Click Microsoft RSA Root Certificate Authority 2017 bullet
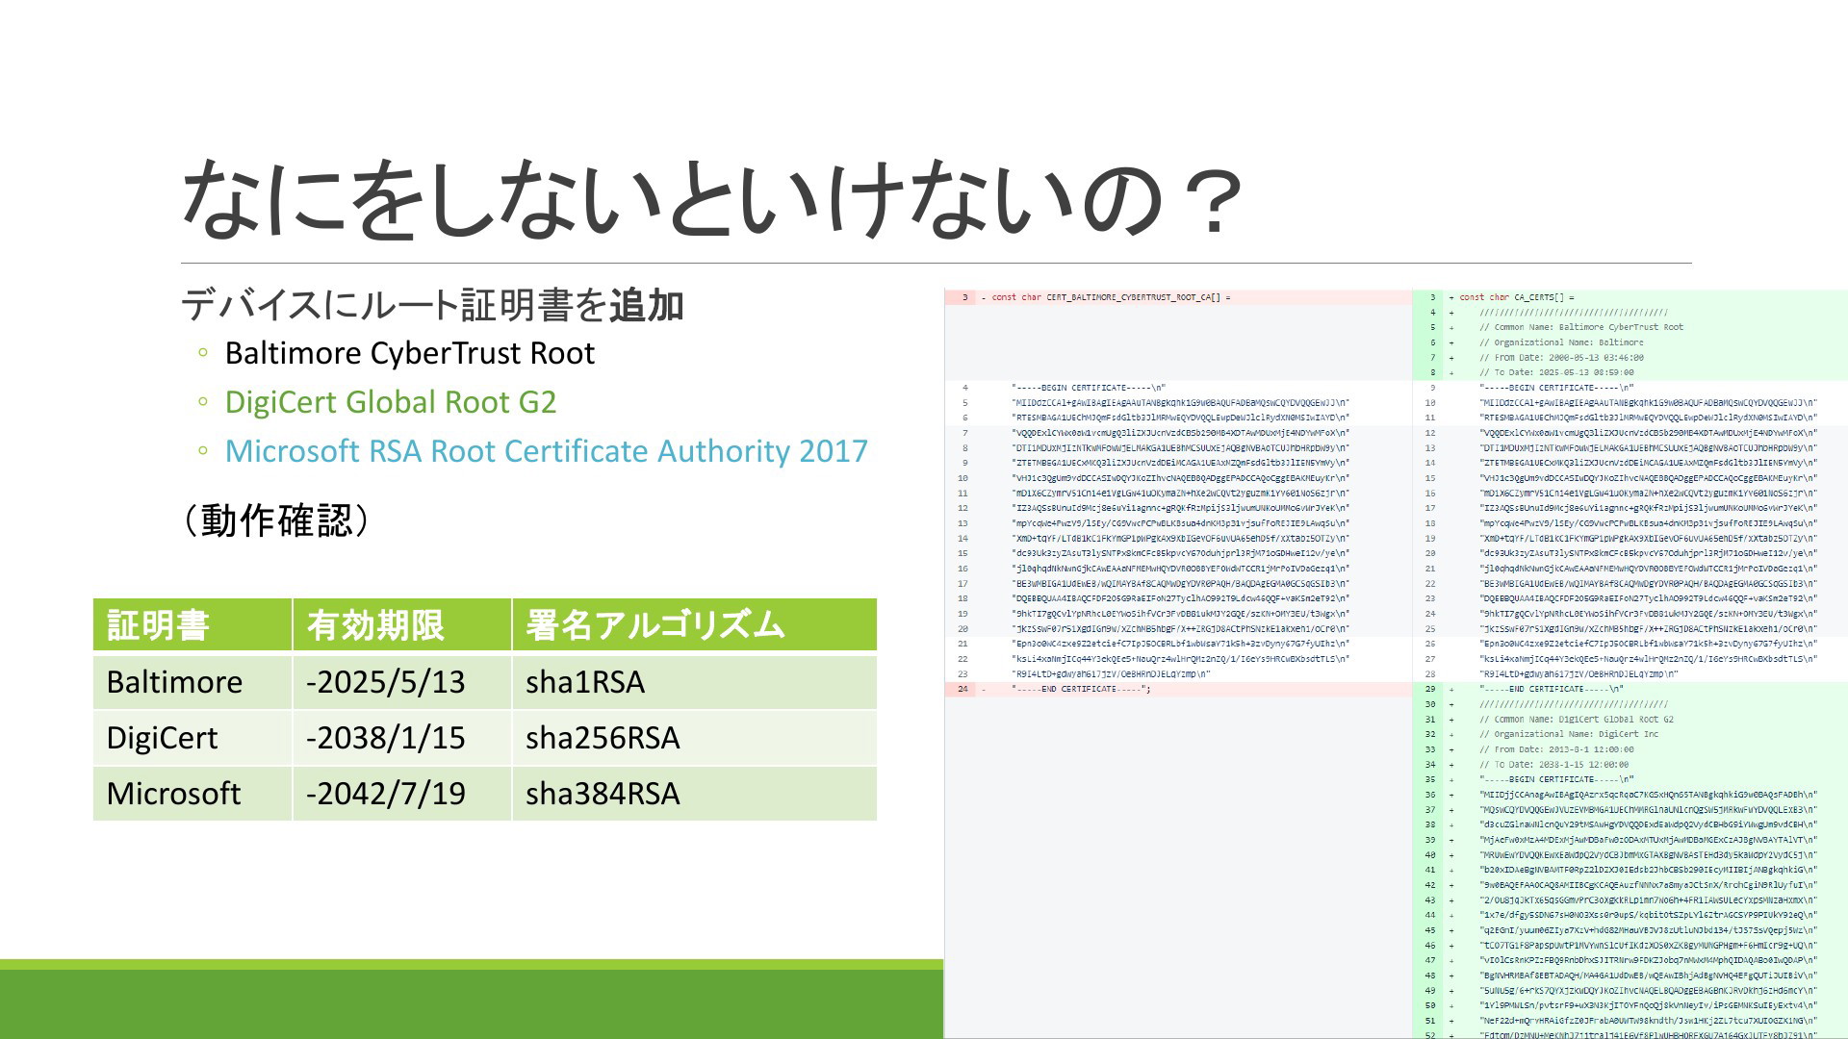 [x=547, y=451]
